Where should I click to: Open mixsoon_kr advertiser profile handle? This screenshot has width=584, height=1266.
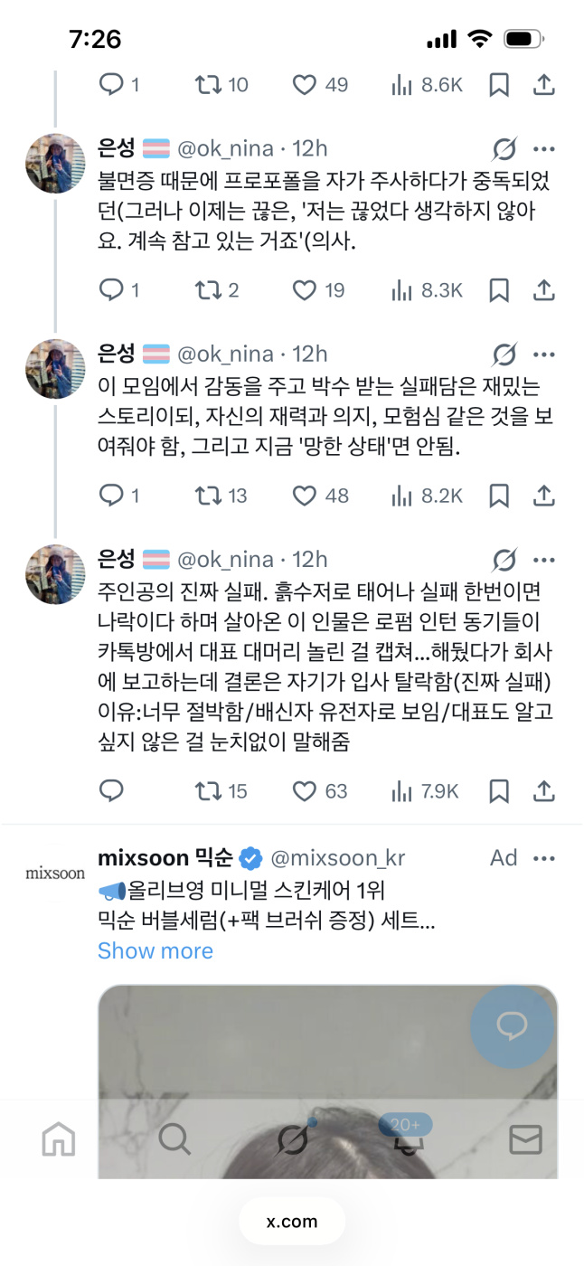pos(338,858)
